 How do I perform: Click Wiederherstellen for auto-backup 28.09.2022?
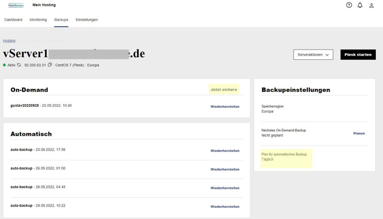click(225, 188)
